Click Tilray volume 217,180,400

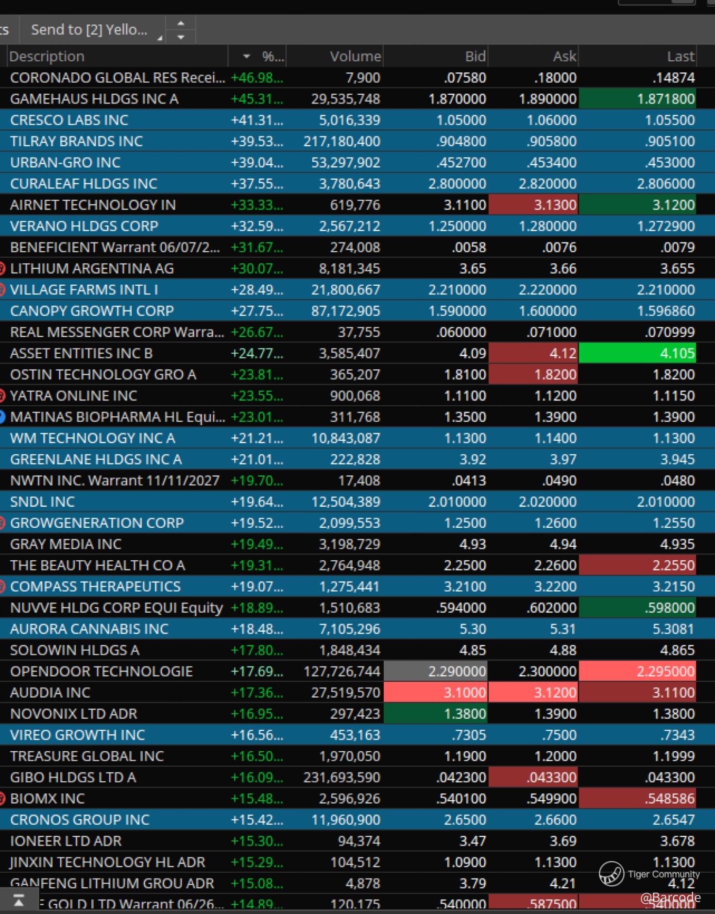[x=342, y=141]
